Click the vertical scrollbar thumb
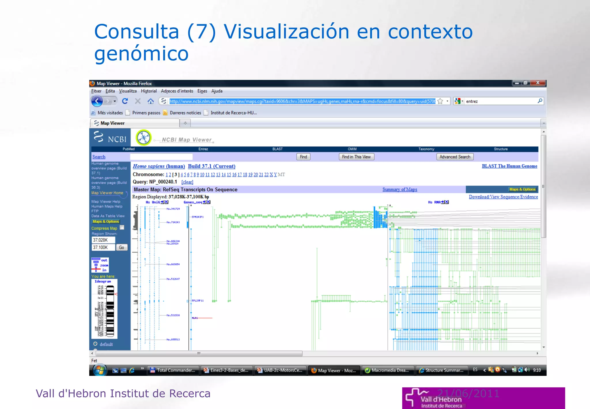The height and width of the screenshot is (409, 590). [x=544, y=186]
